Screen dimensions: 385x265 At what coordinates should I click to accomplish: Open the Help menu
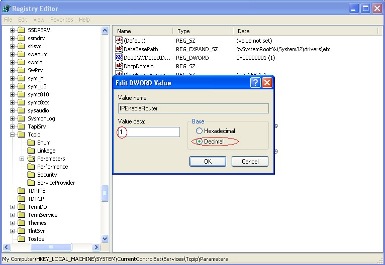tap(84, 20)
